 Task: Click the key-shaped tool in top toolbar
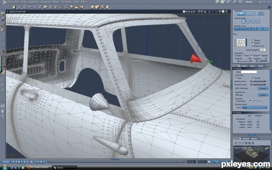pos(30,7)
